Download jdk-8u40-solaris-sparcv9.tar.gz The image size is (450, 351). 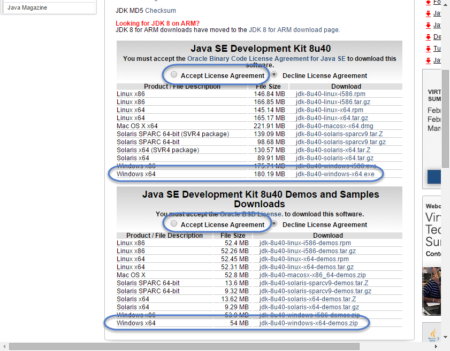[341, 142]
